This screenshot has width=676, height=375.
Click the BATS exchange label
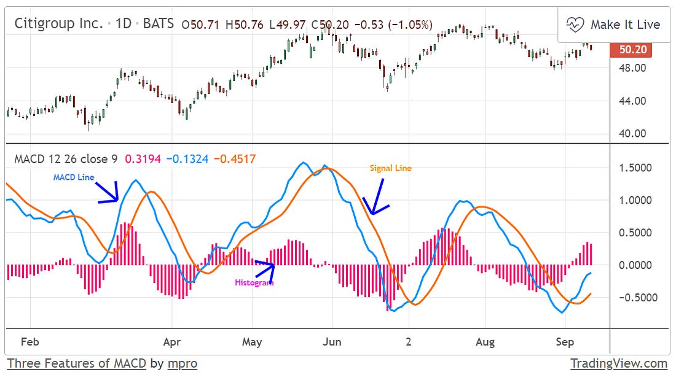point(158,23)
